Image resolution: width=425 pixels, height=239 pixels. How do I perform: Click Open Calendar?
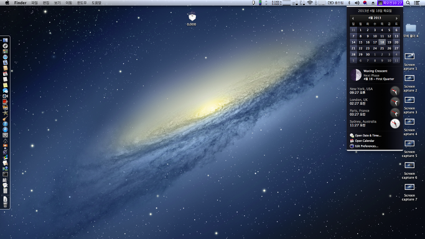[x=362, y=141]
